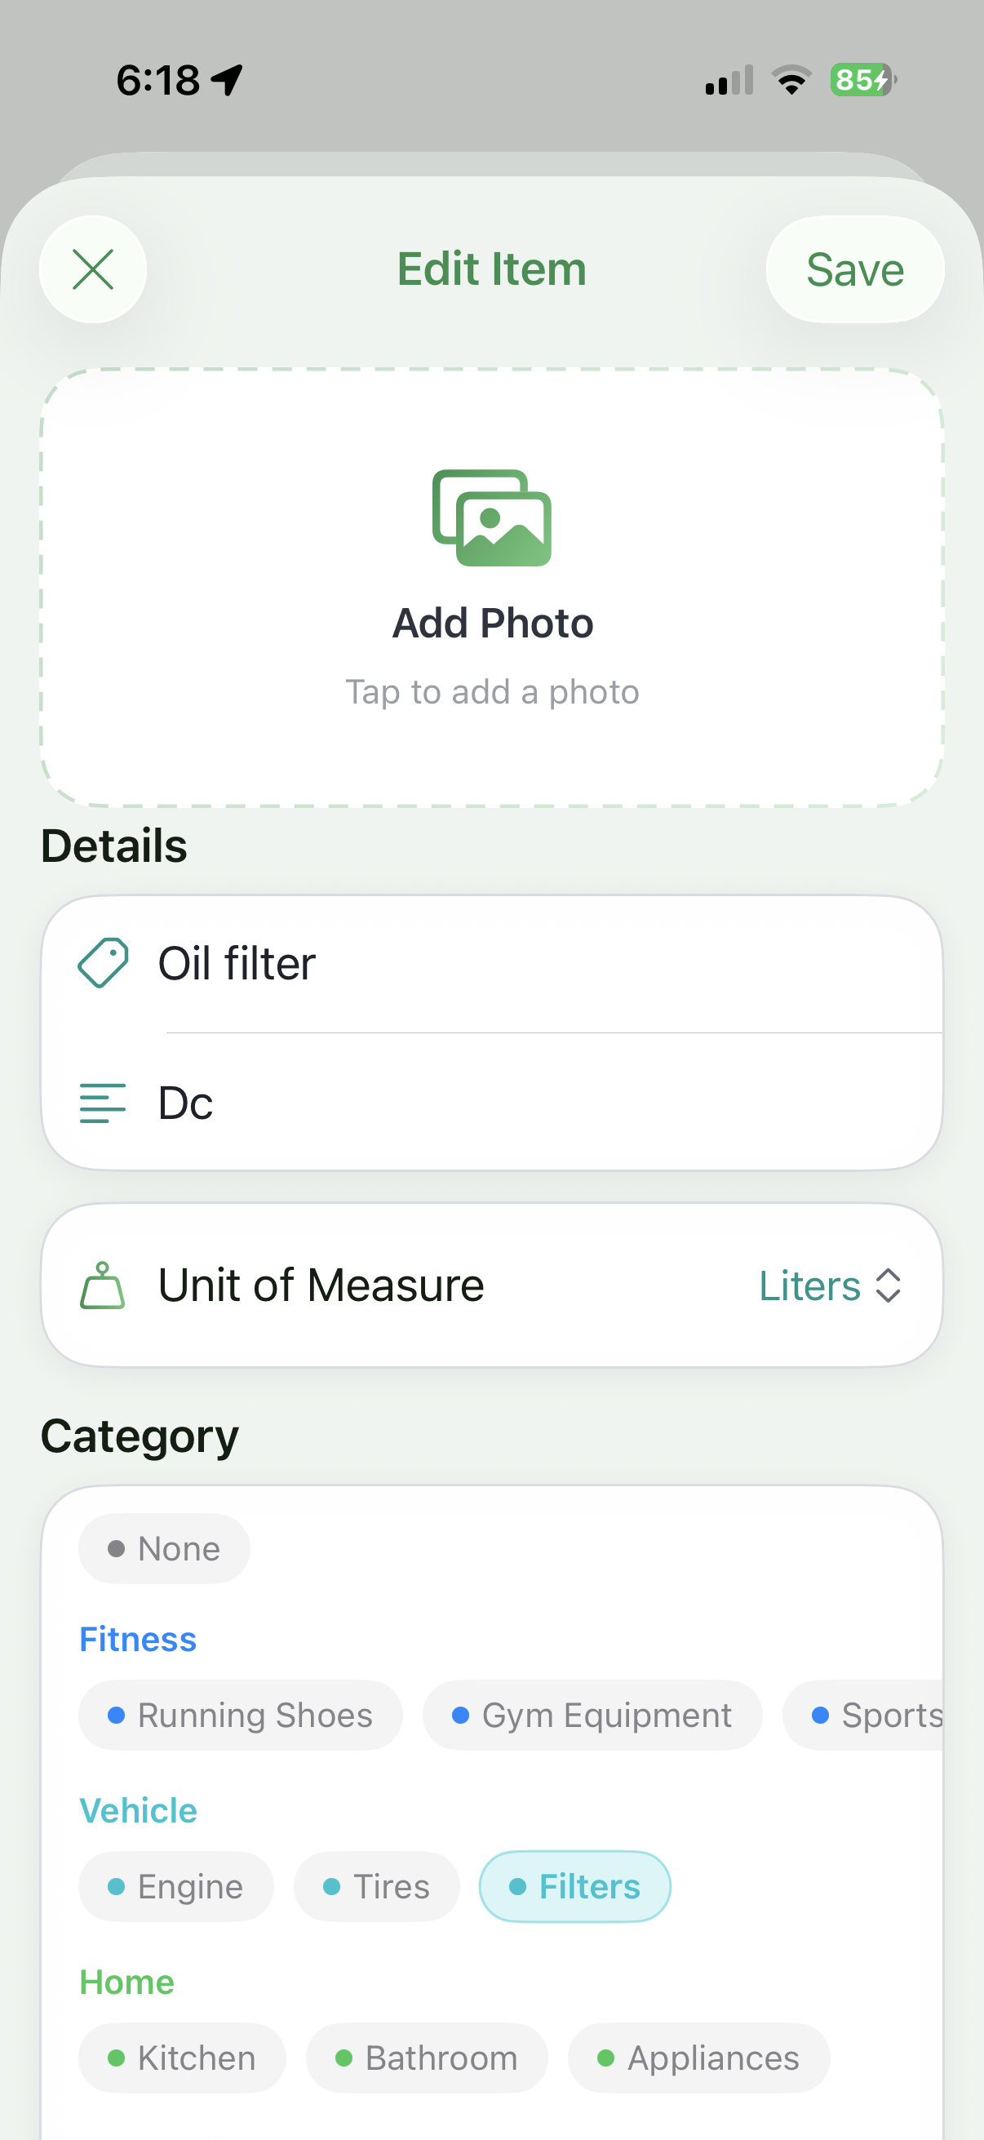Tap the text lines icon beside Dc
984x2140 pixels.
click(103, 1103)
